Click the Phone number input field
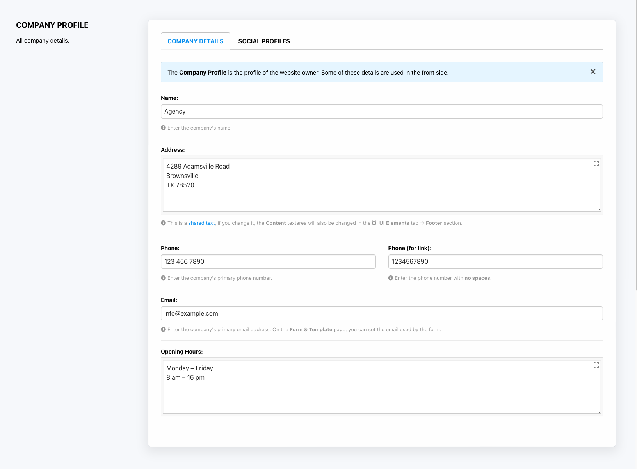Image resolution: width=637 pixels, height=469 pixels. 268,262
